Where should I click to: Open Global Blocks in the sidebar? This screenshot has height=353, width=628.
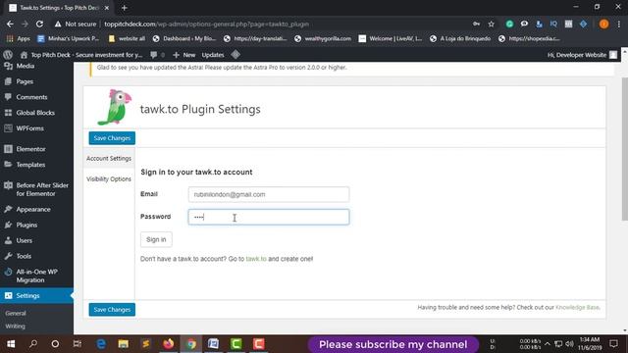36,113
